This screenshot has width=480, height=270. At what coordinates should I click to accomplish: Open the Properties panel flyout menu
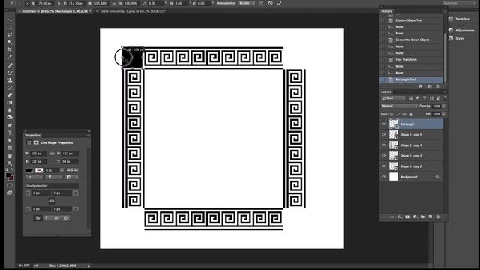coord(88,135)
